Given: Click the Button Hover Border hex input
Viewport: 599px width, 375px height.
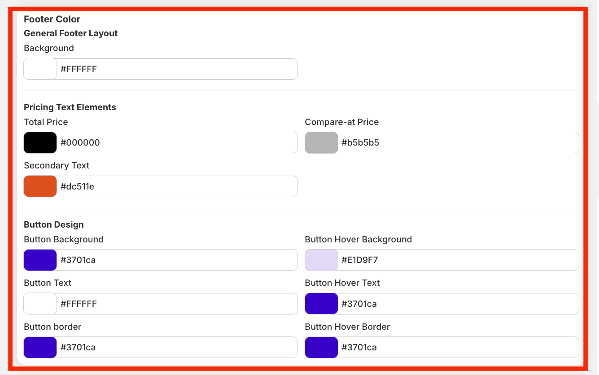Looking at the screenshot, I should tap(458, 347).
